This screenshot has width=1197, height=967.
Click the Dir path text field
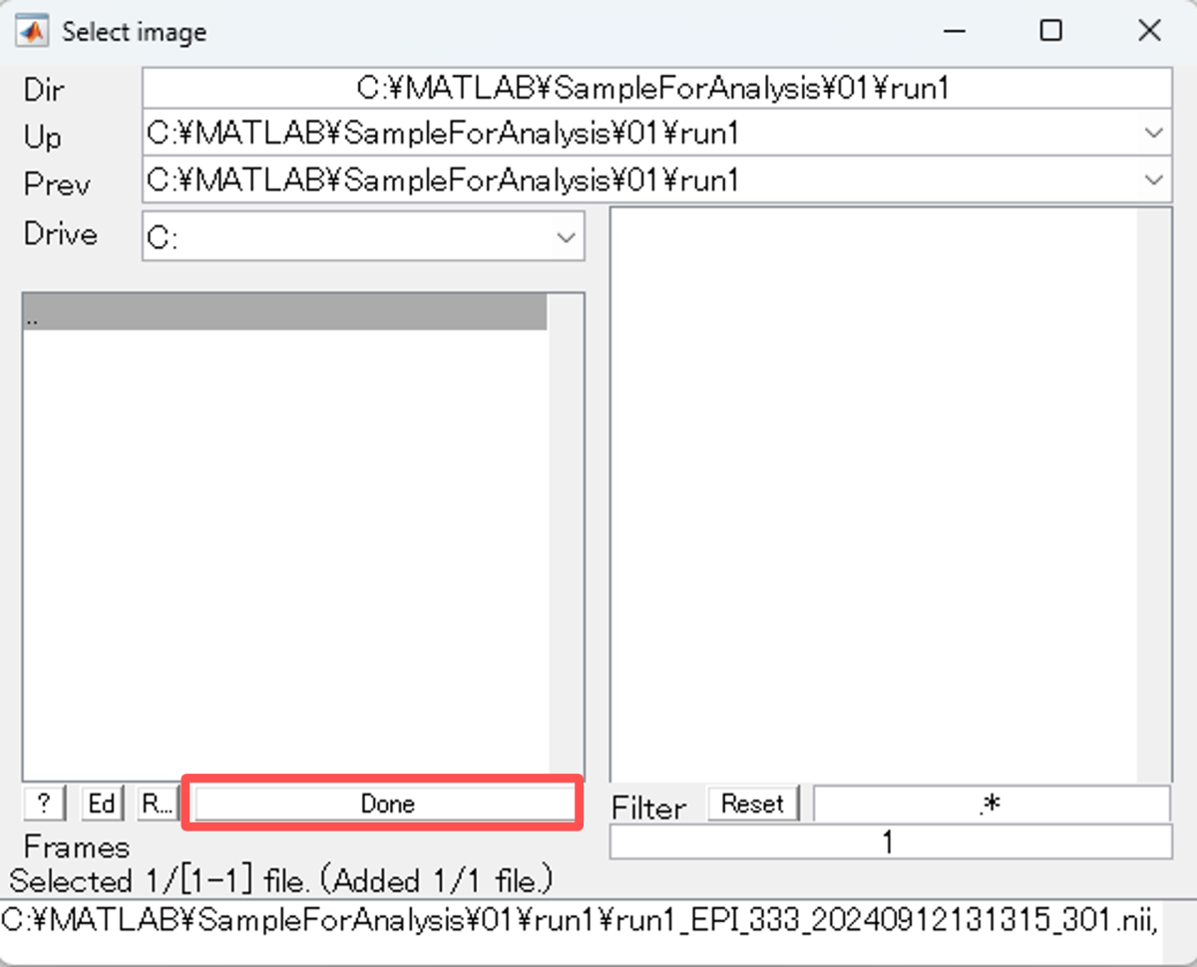click(x=655, y=89)
